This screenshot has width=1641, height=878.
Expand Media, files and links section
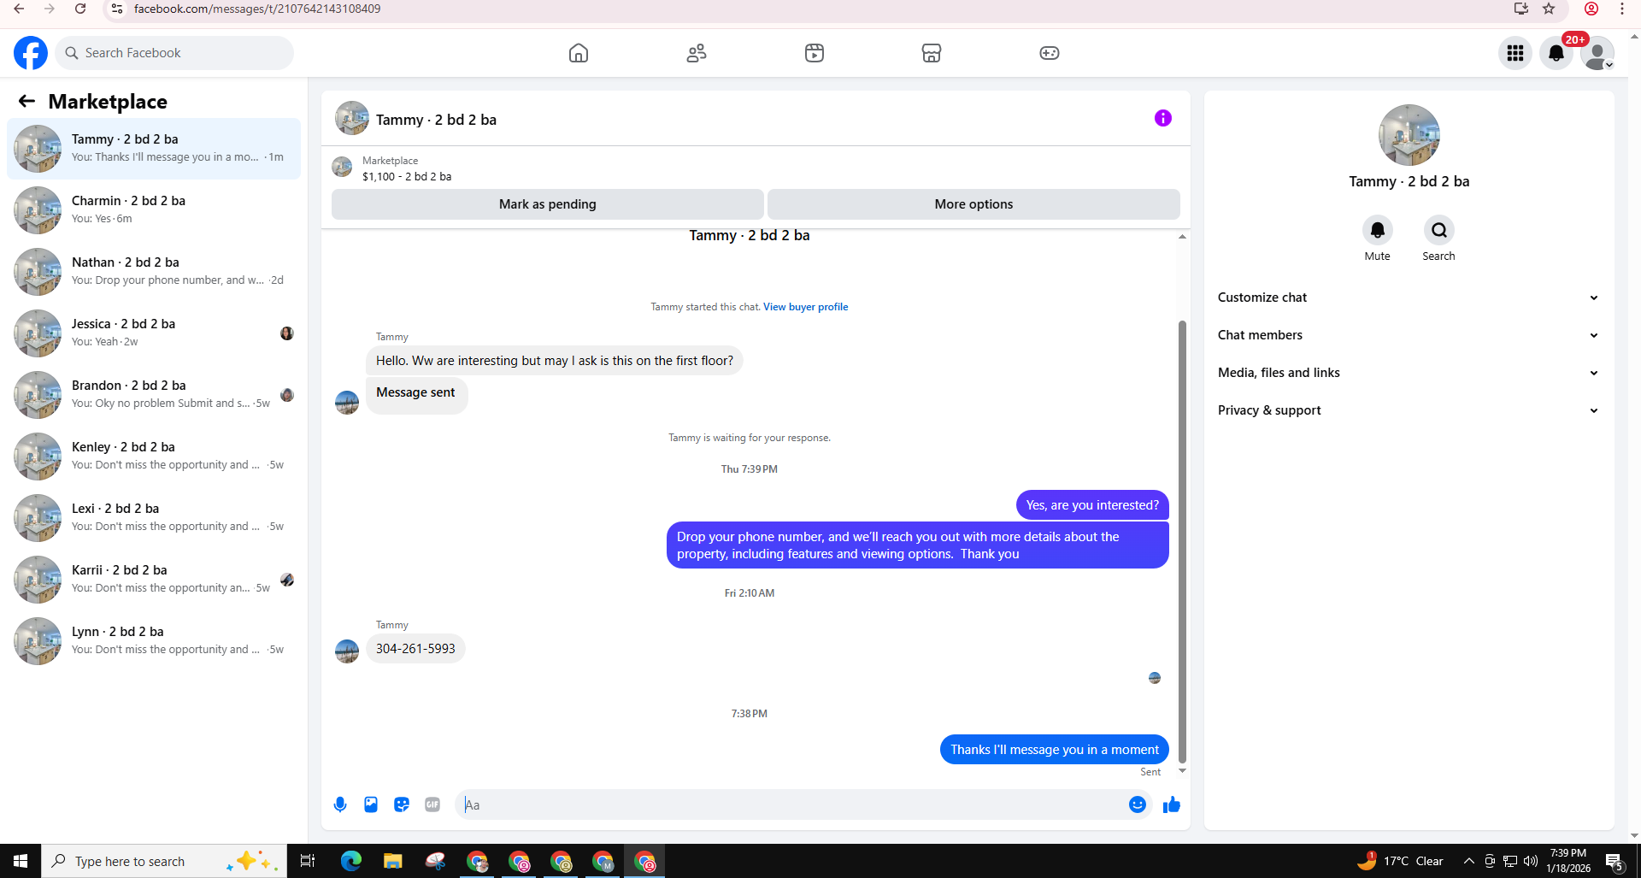(x=1409, y=373)
